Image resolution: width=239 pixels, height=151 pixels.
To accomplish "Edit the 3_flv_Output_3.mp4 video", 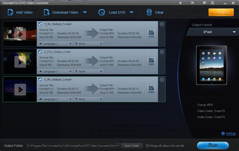I will point(151,89).
